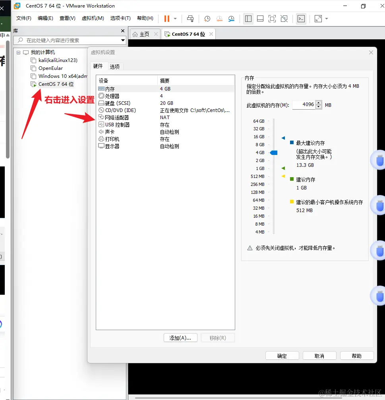Click the 设备 column header
The width and height of the screenshot is (385, 400).
coord(127,81)
